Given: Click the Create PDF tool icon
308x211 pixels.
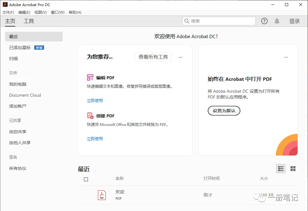Looking at the screenshot, I should (x=90, y=116).
